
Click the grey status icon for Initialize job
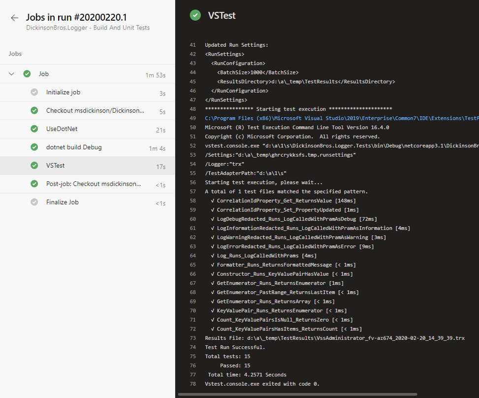coord(34,92)
